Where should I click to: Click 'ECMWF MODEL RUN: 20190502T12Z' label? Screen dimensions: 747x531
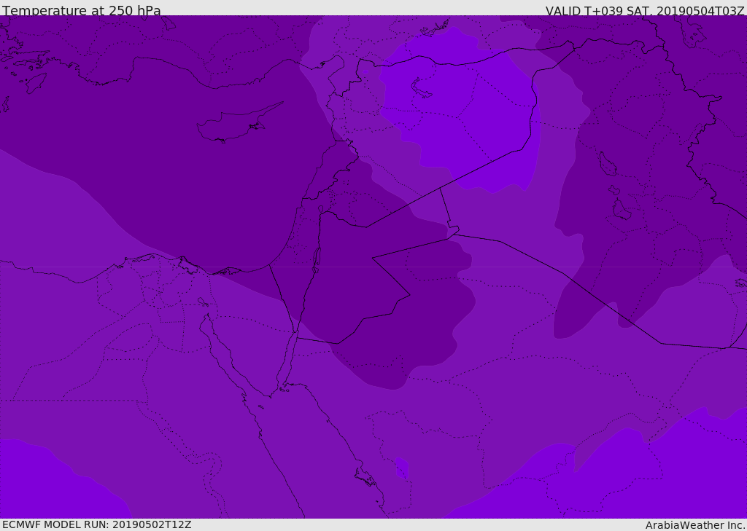(97, 524)
